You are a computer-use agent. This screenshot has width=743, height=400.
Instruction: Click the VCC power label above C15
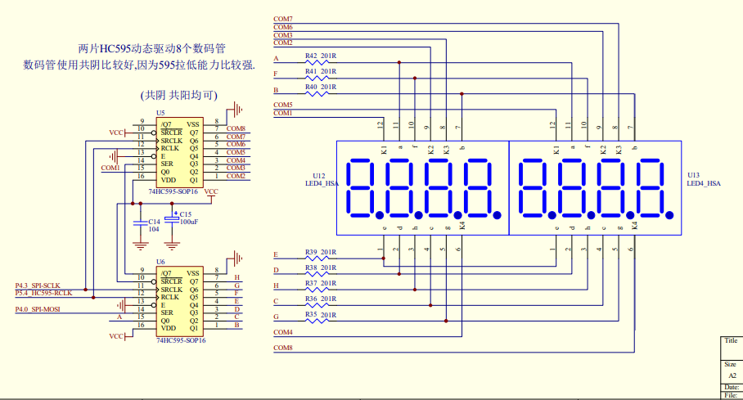point(211,192)
